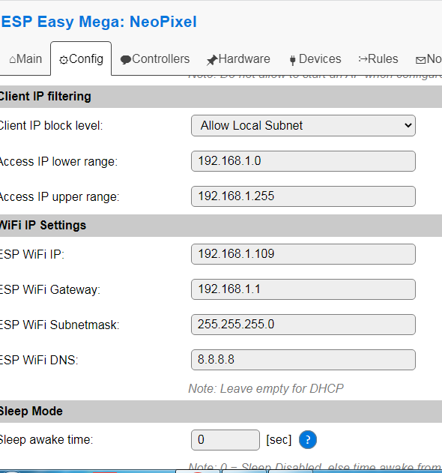This screenshot has height=473, width=442.
Task: Click the dropdown arrow beside Allow Local Subnet
Action: coord(408,125)
